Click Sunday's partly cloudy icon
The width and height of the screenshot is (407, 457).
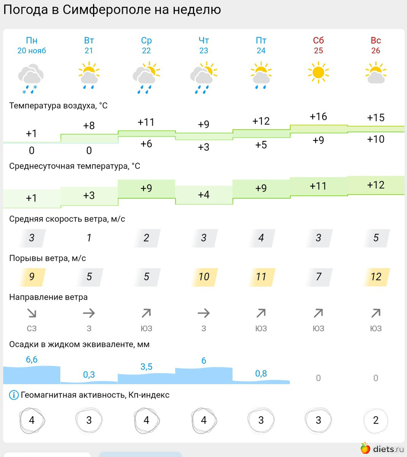[x=375, y=73]
